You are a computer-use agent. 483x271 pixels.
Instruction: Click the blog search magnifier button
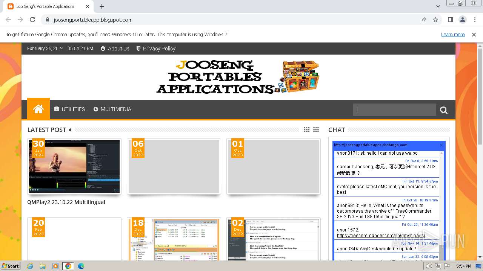click(444, 110)
